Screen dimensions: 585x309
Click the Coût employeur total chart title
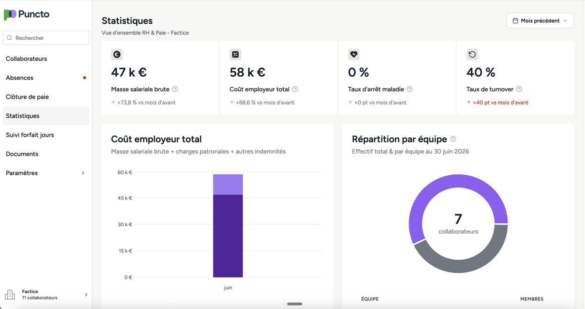click(x=156, y=139)
